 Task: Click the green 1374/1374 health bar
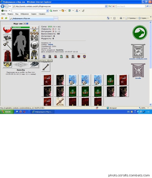click(21, 27)
